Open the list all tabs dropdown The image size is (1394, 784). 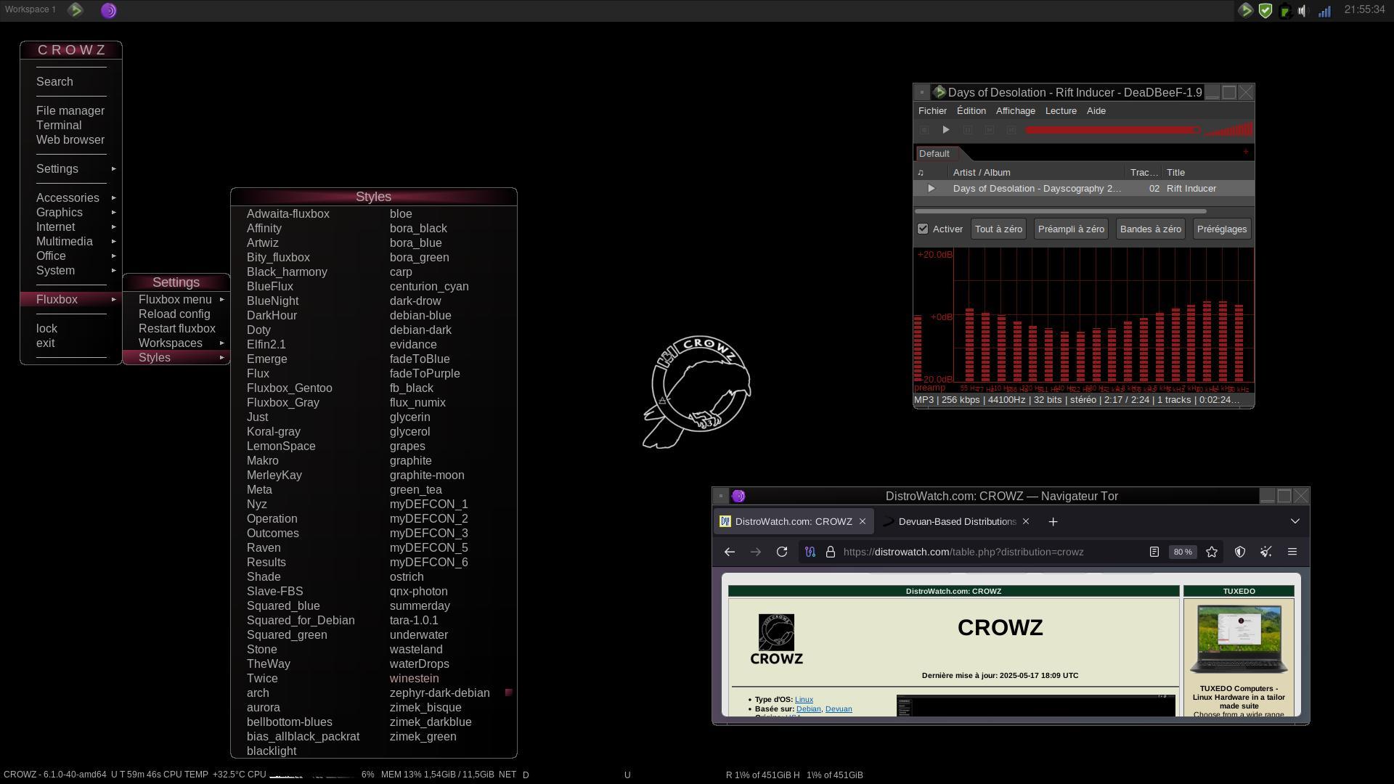pos(1295,522)
